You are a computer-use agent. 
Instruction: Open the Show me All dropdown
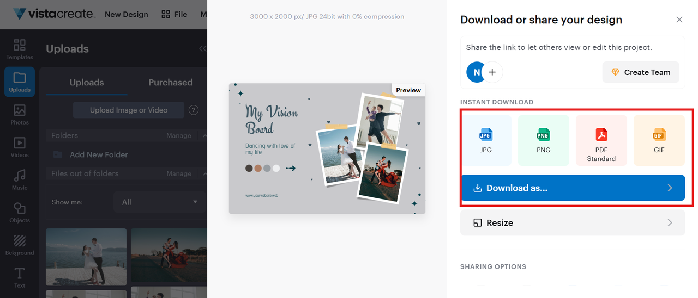[x=160, y=202]
